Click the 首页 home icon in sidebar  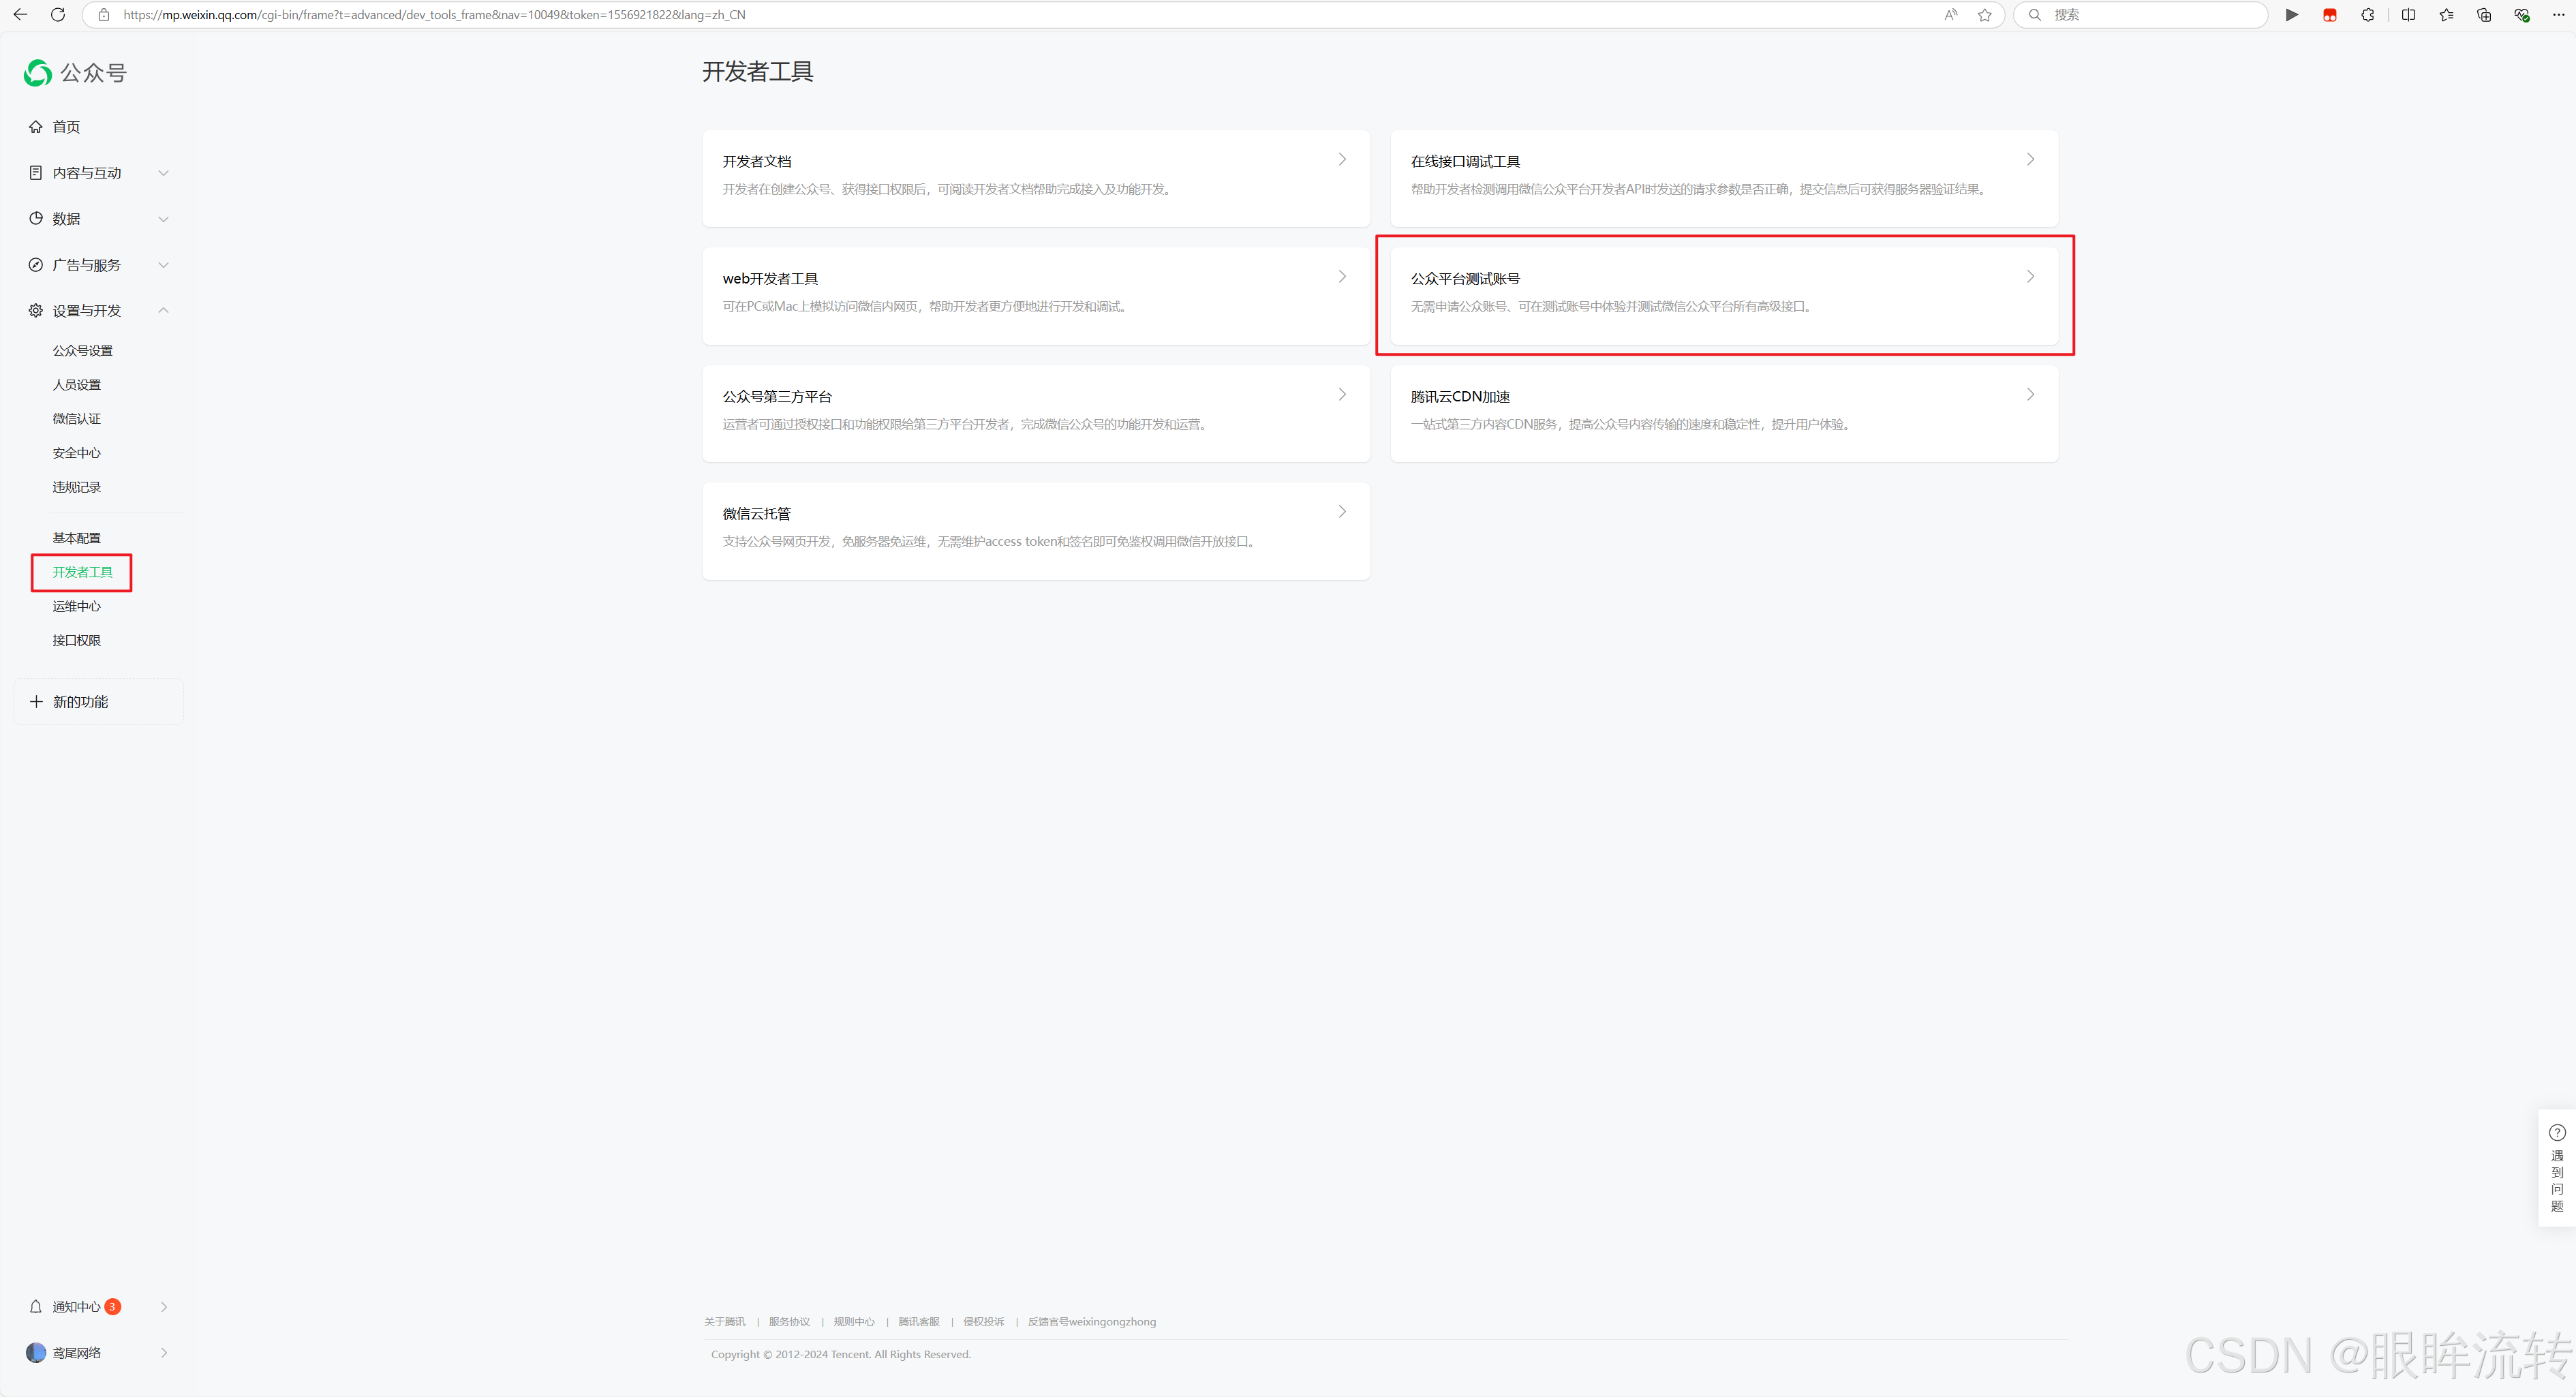click(36, 127)
